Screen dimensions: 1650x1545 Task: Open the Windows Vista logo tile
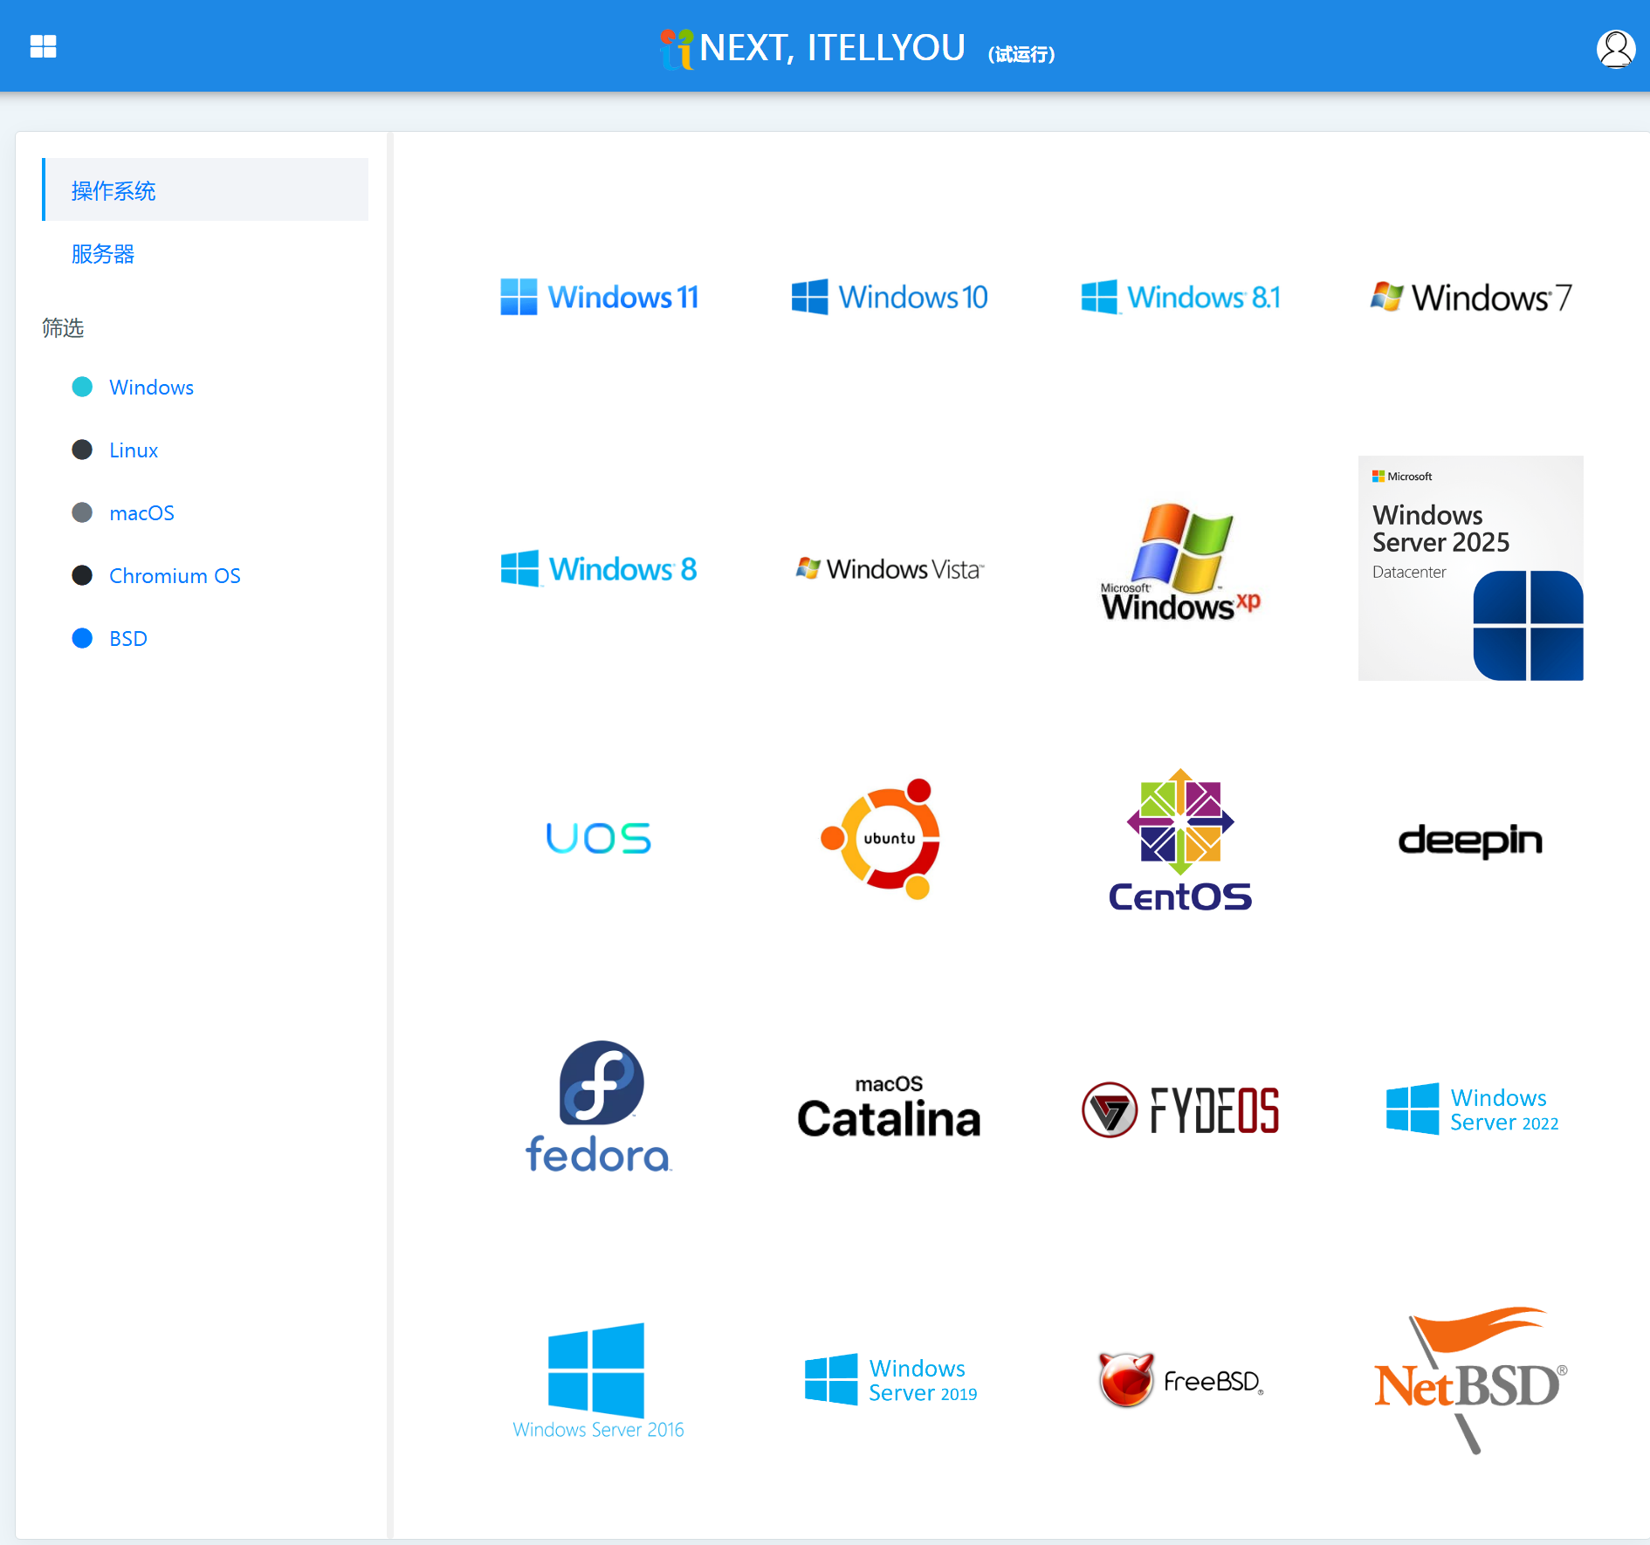pyautogui.click(x=890, y=568)
